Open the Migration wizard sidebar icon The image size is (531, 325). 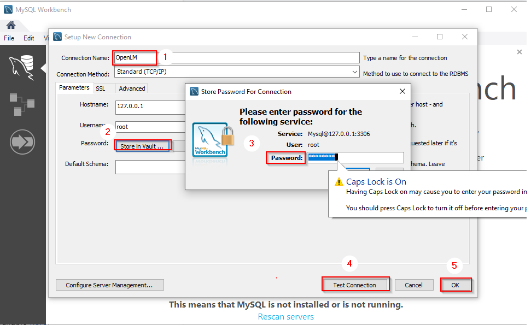[22, 142]
